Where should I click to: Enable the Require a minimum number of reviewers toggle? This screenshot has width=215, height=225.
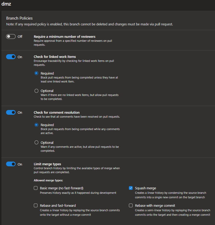click(x=11, y=36)
